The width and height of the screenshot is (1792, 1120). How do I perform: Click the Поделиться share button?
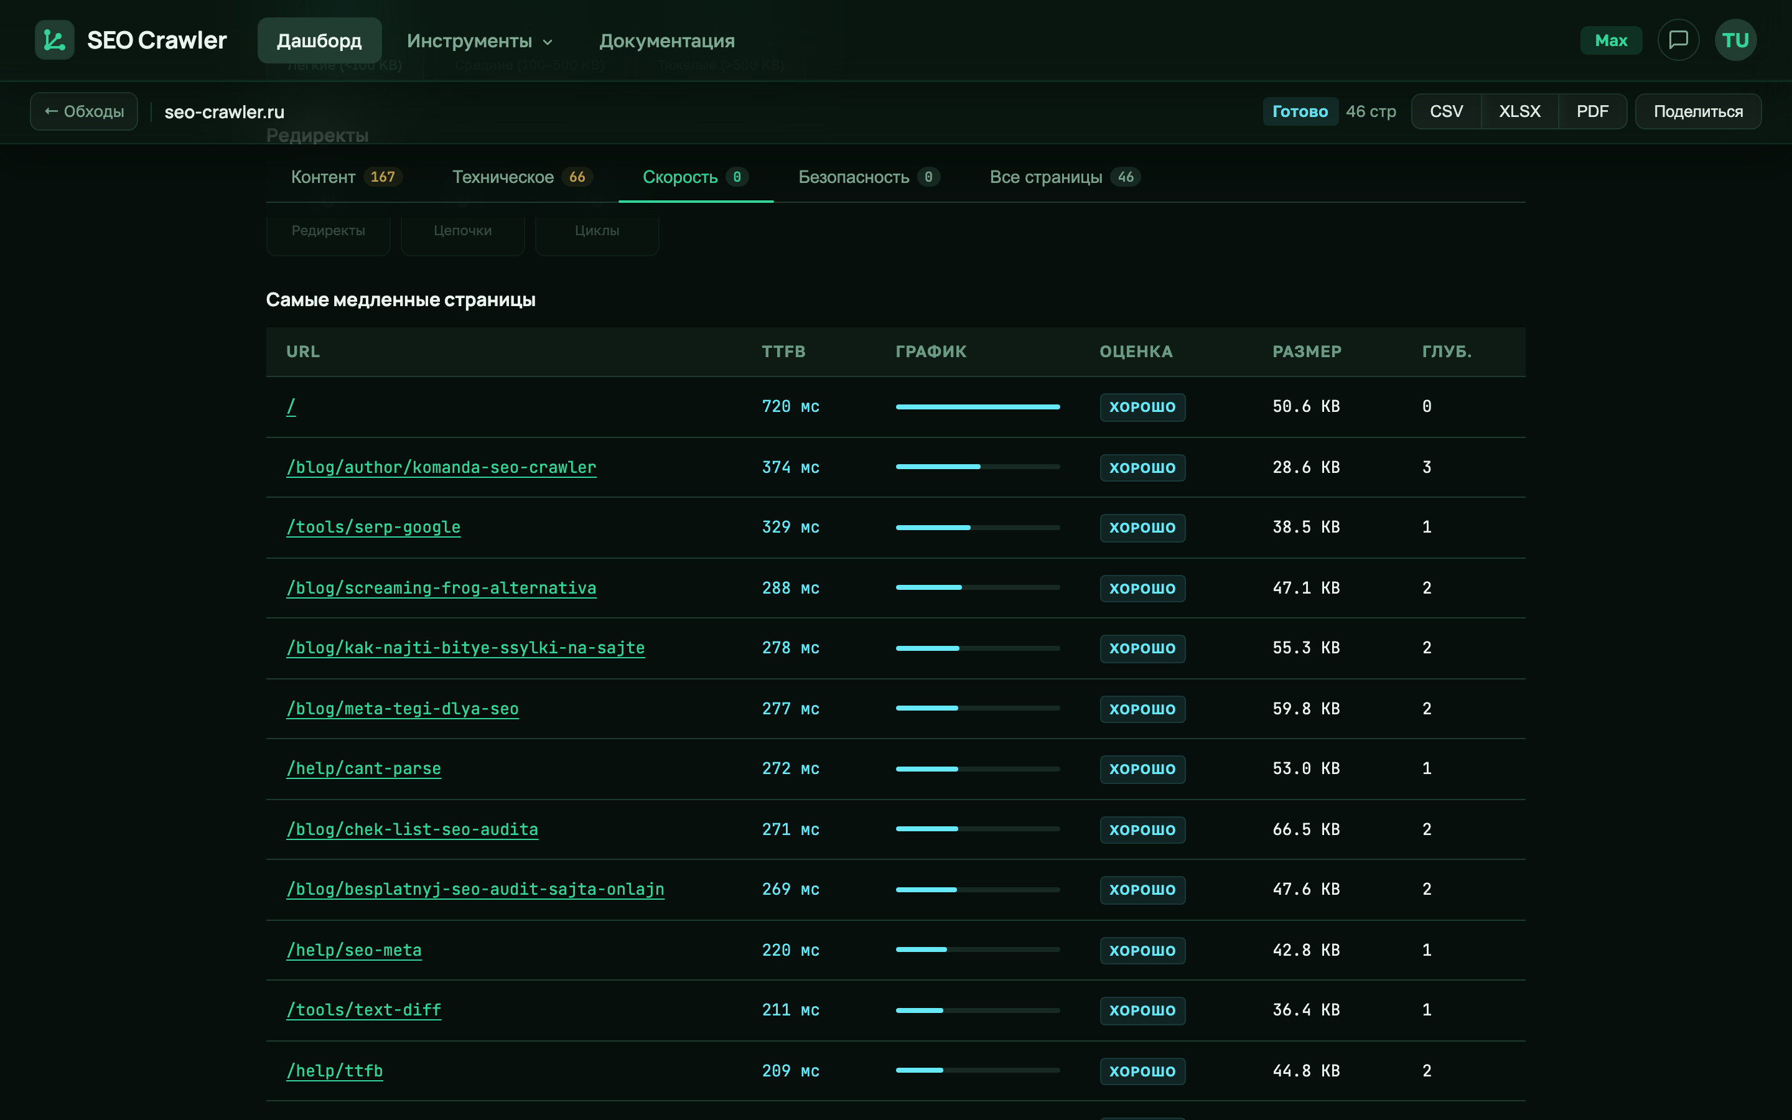tap(1698, 111)
